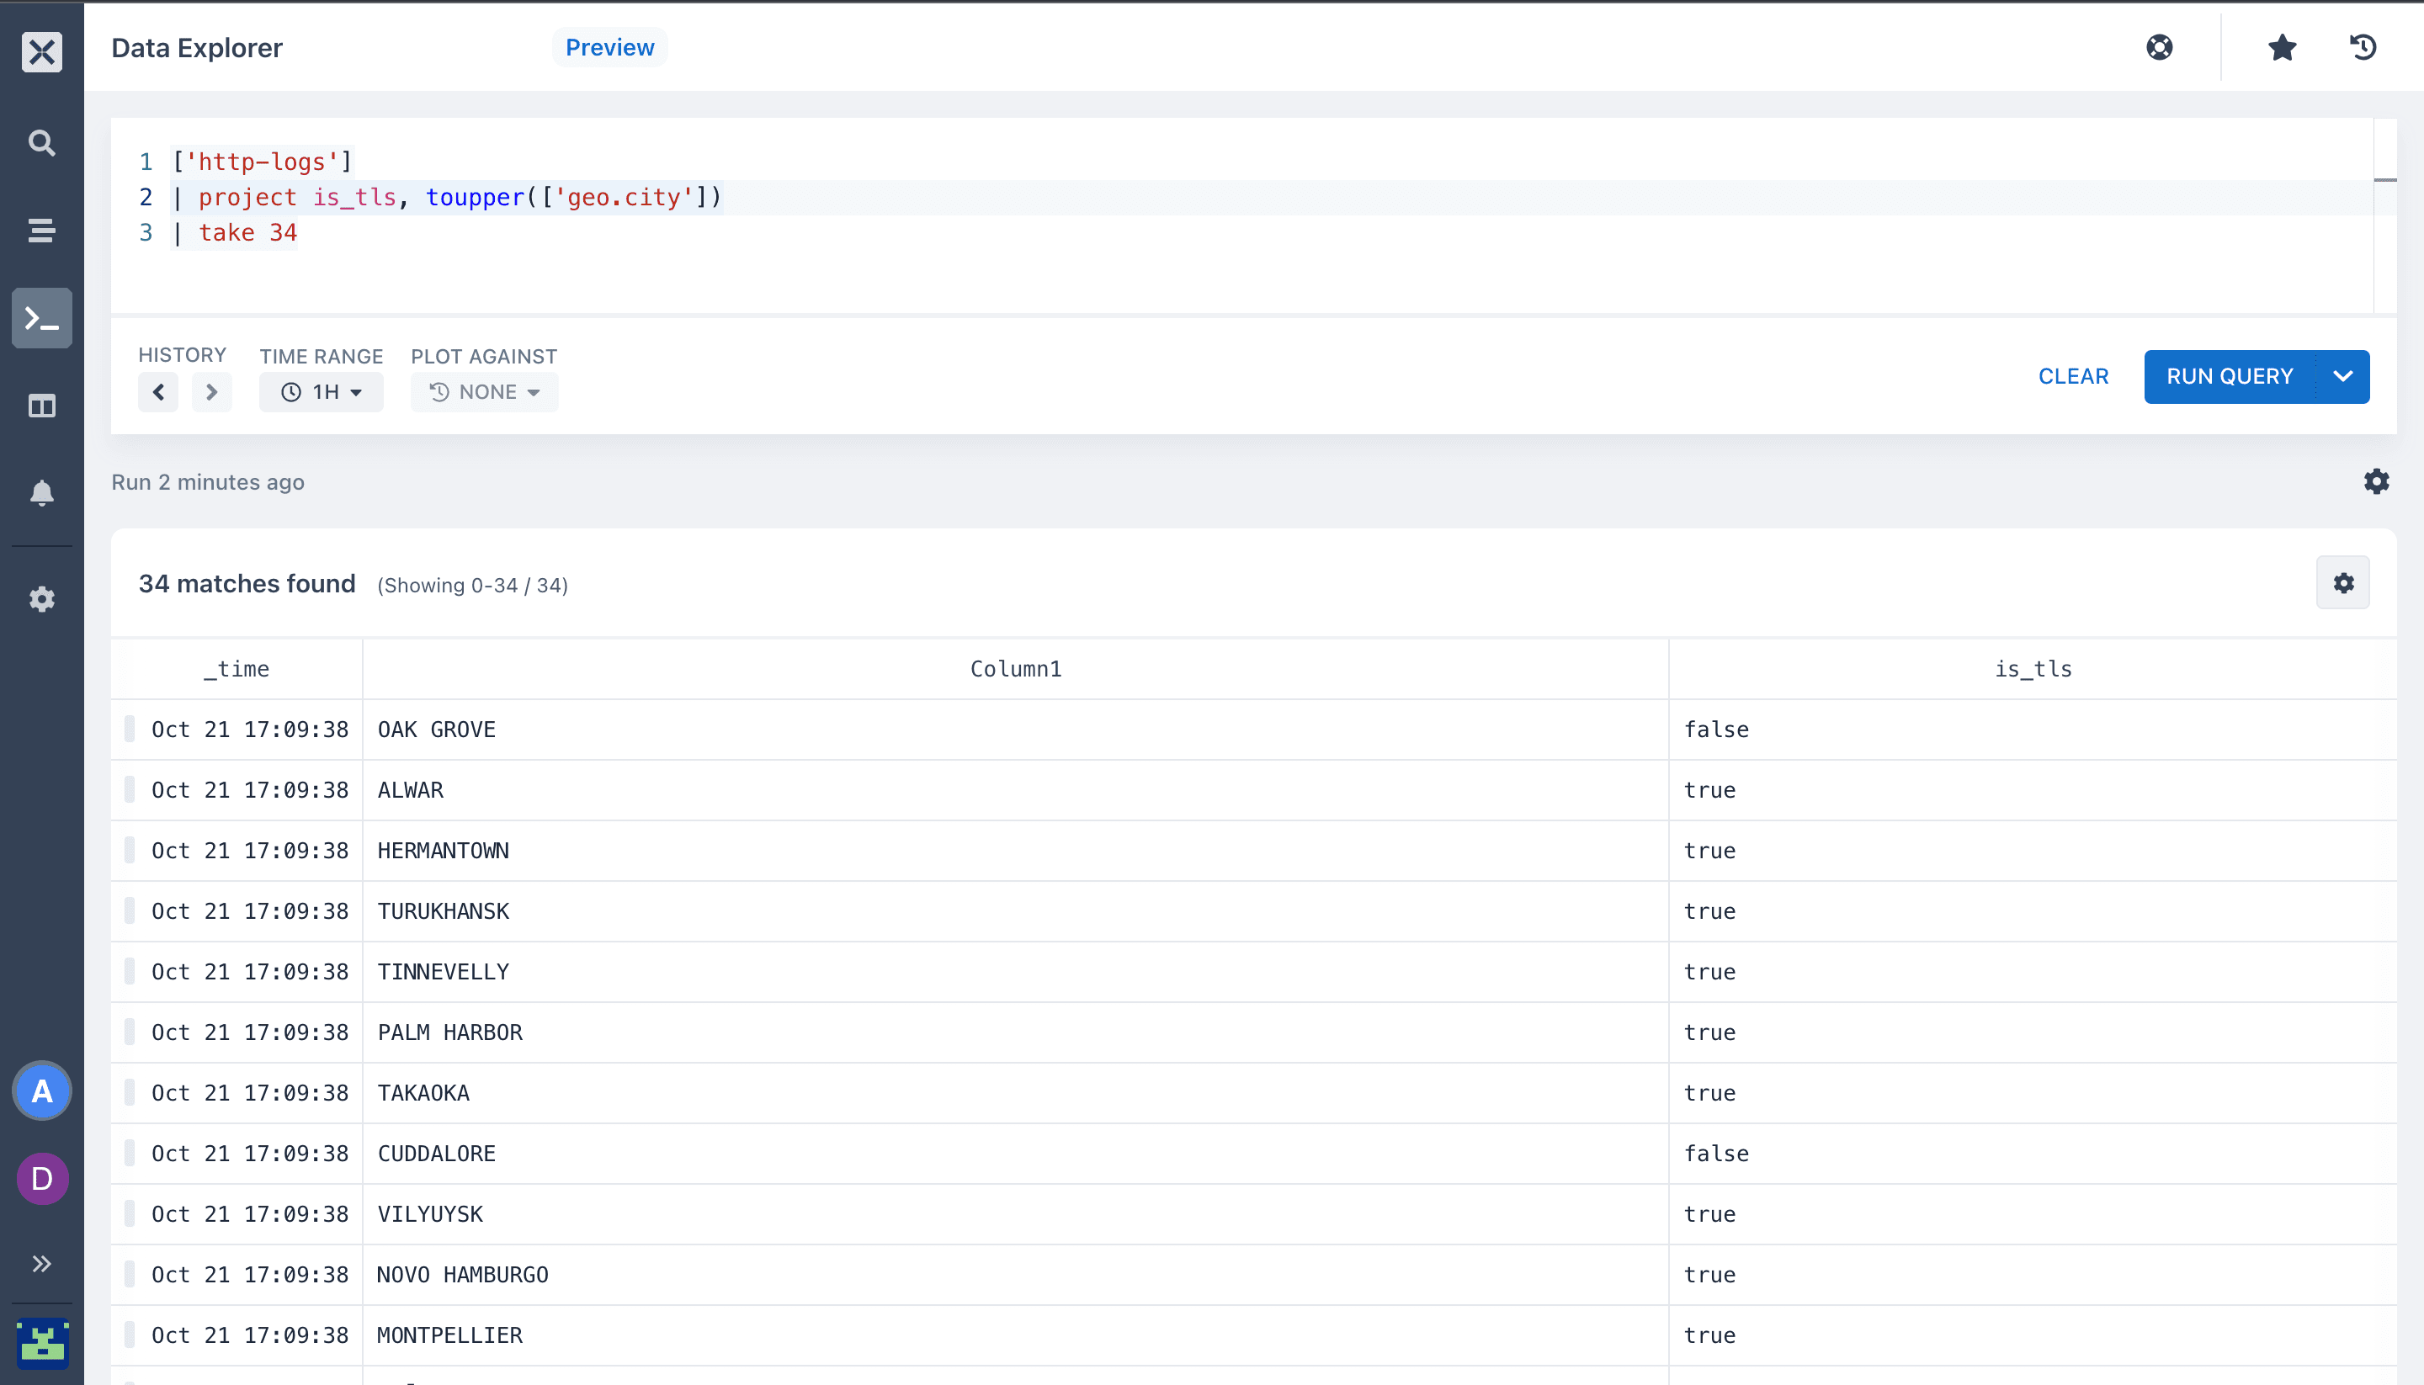Image resolution: width=2424 pixels, height=1385 pixels.
Task: Open the sidebar Settings gear icon
Action: [x=42, y=599]
